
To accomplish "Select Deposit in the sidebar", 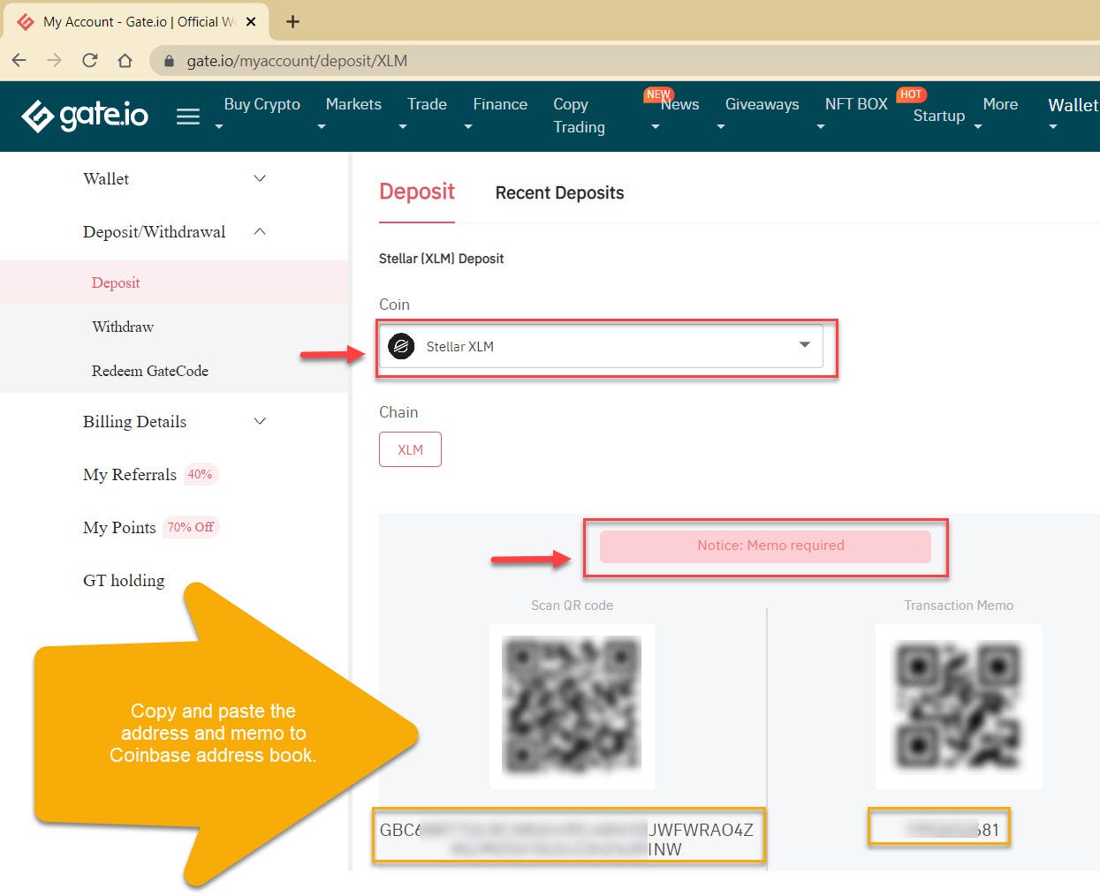I will 116,282.
